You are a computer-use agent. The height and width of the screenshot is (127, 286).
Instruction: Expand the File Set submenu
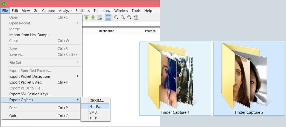[41, 62]
